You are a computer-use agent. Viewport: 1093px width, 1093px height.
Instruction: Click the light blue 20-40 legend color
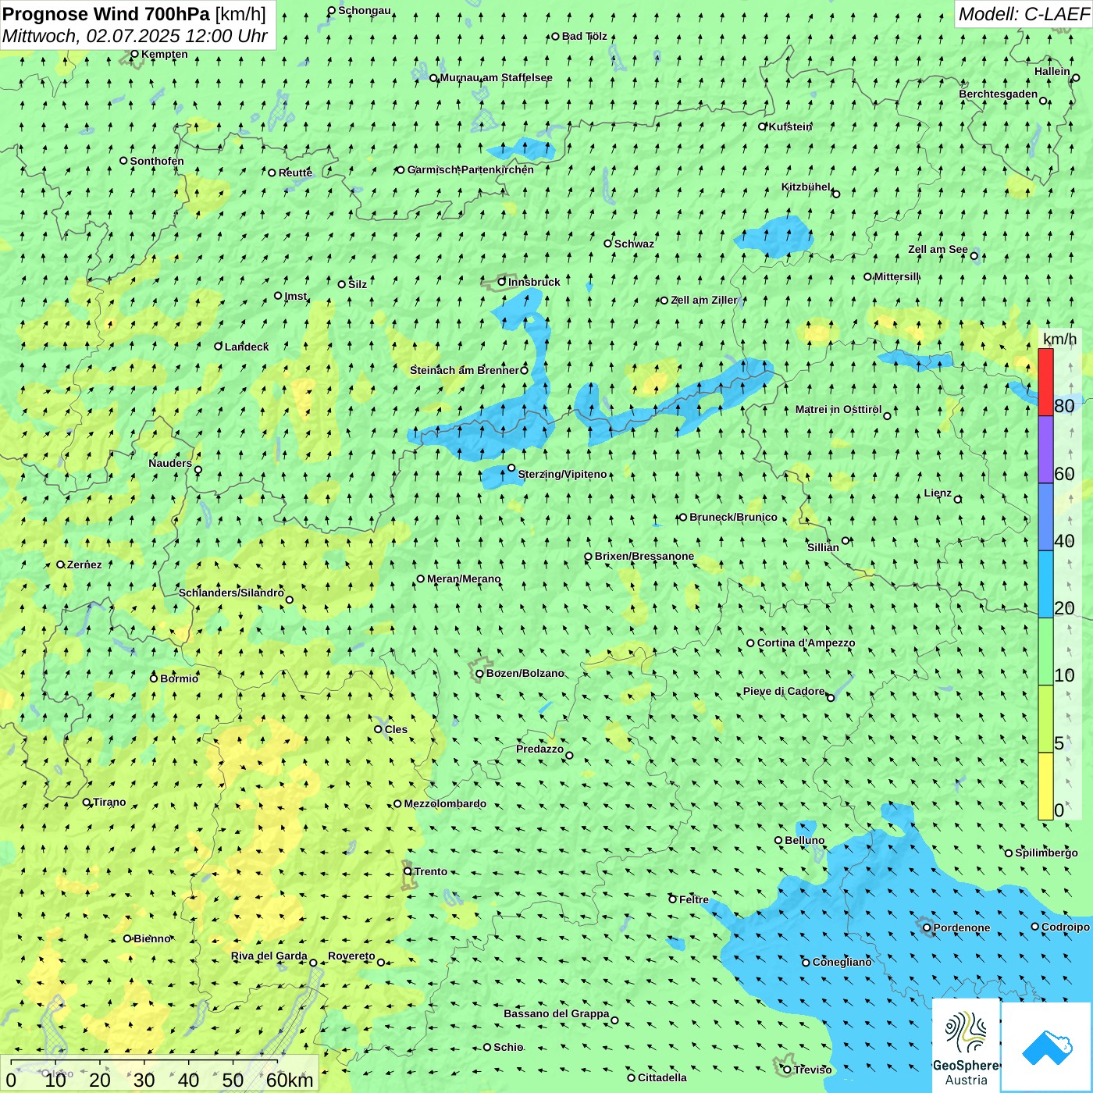(x=1045, y=585)
